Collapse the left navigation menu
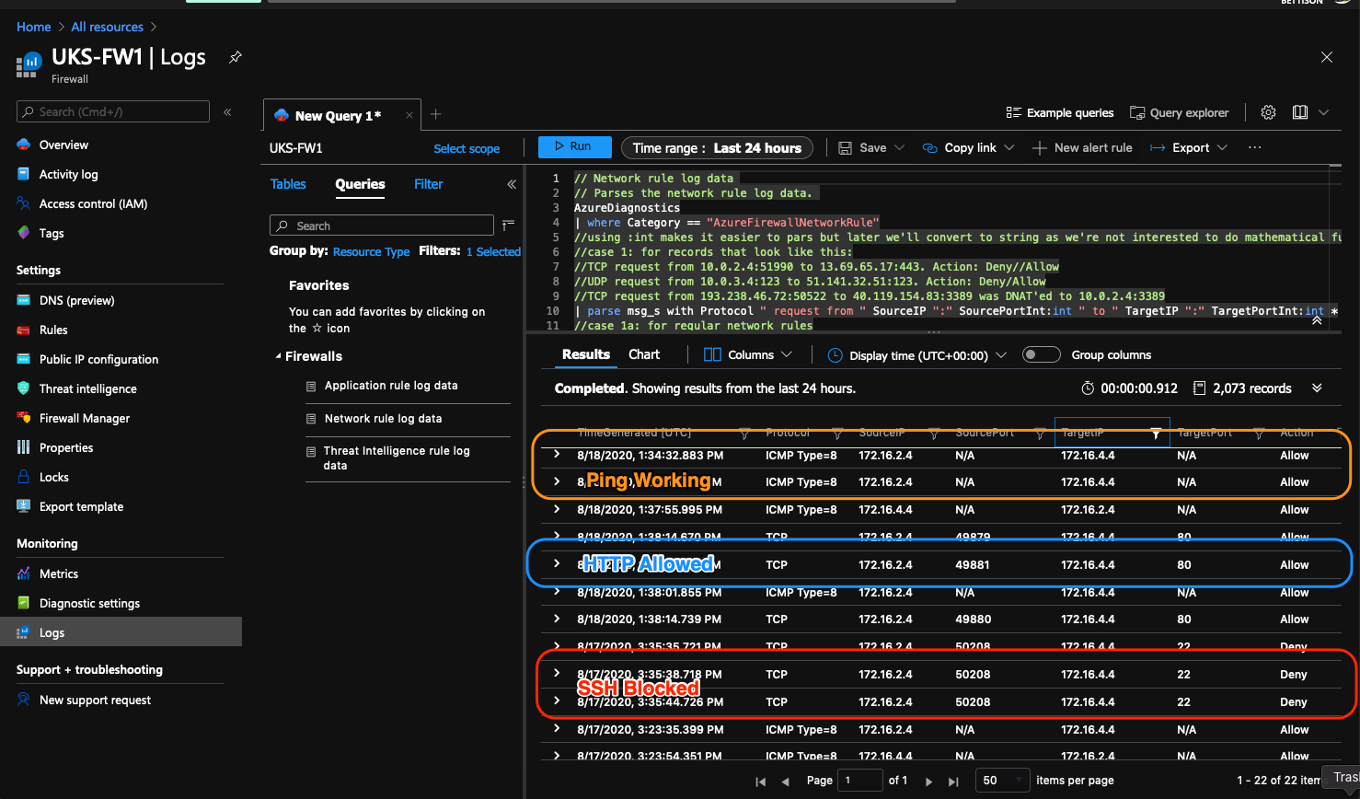Image resolution: width=1360 pixels, height=799 pixels. pos(227,112)
